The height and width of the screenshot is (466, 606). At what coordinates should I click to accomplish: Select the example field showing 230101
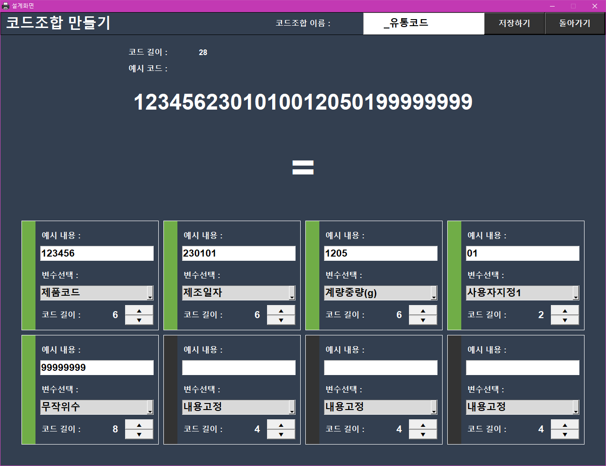[x=239, y=253]
